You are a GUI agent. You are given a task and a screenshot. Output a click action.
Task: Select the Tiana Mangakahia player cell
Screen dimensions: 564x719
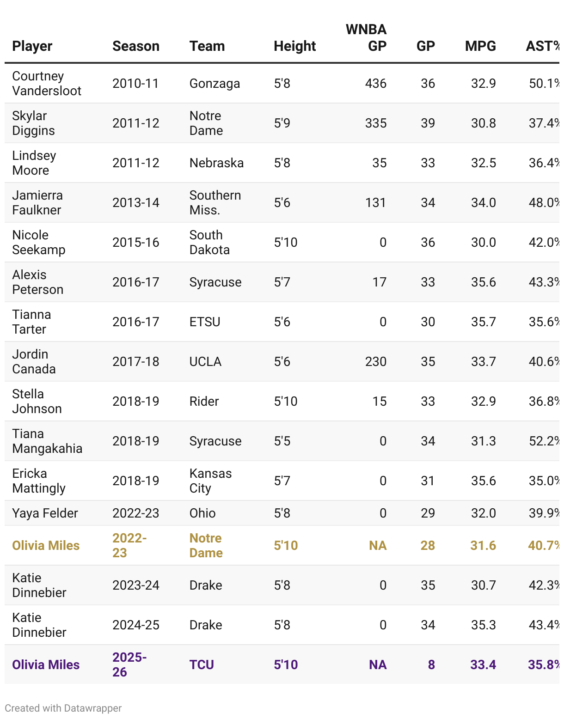click(x=47, y=441)
